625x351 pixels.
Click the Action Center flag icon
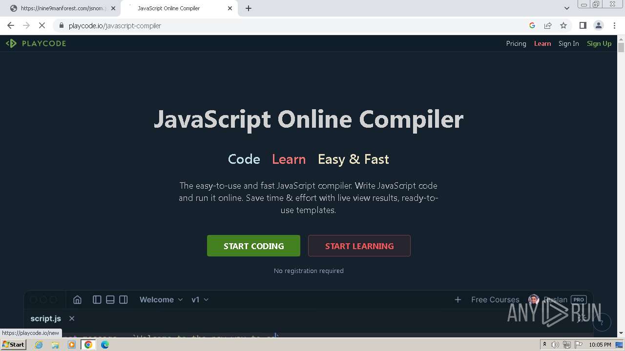(x=579, y=345)
